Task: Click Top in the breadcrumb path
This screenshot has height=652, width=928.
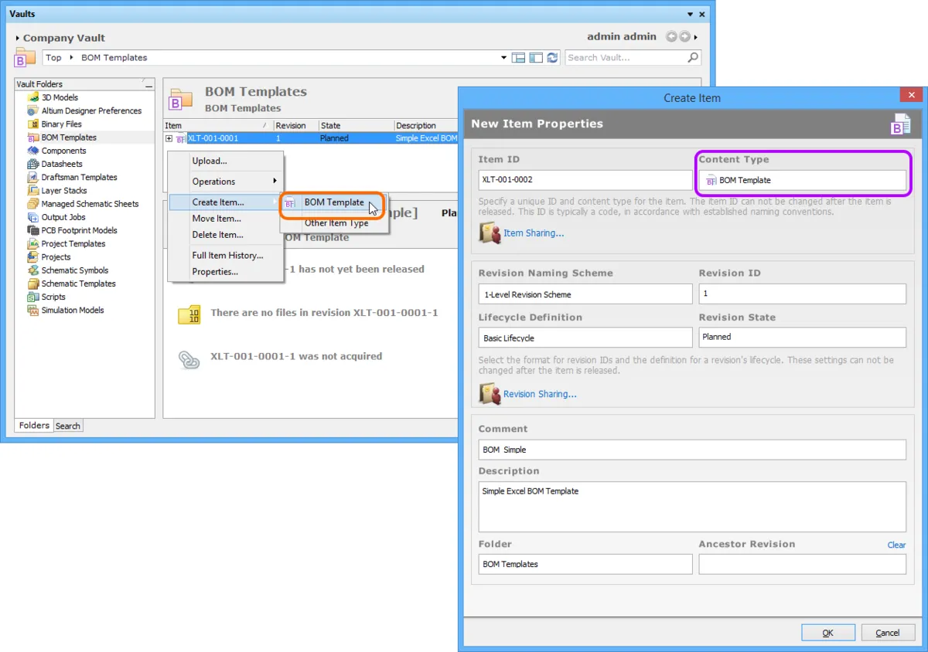Action: pos(53,57)
